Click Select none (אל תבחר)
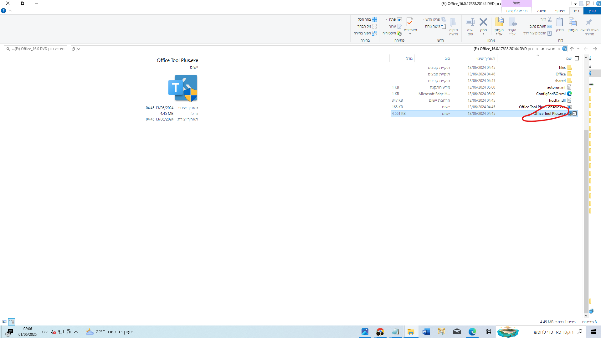601x338 pixels. [x=367, y=26]
